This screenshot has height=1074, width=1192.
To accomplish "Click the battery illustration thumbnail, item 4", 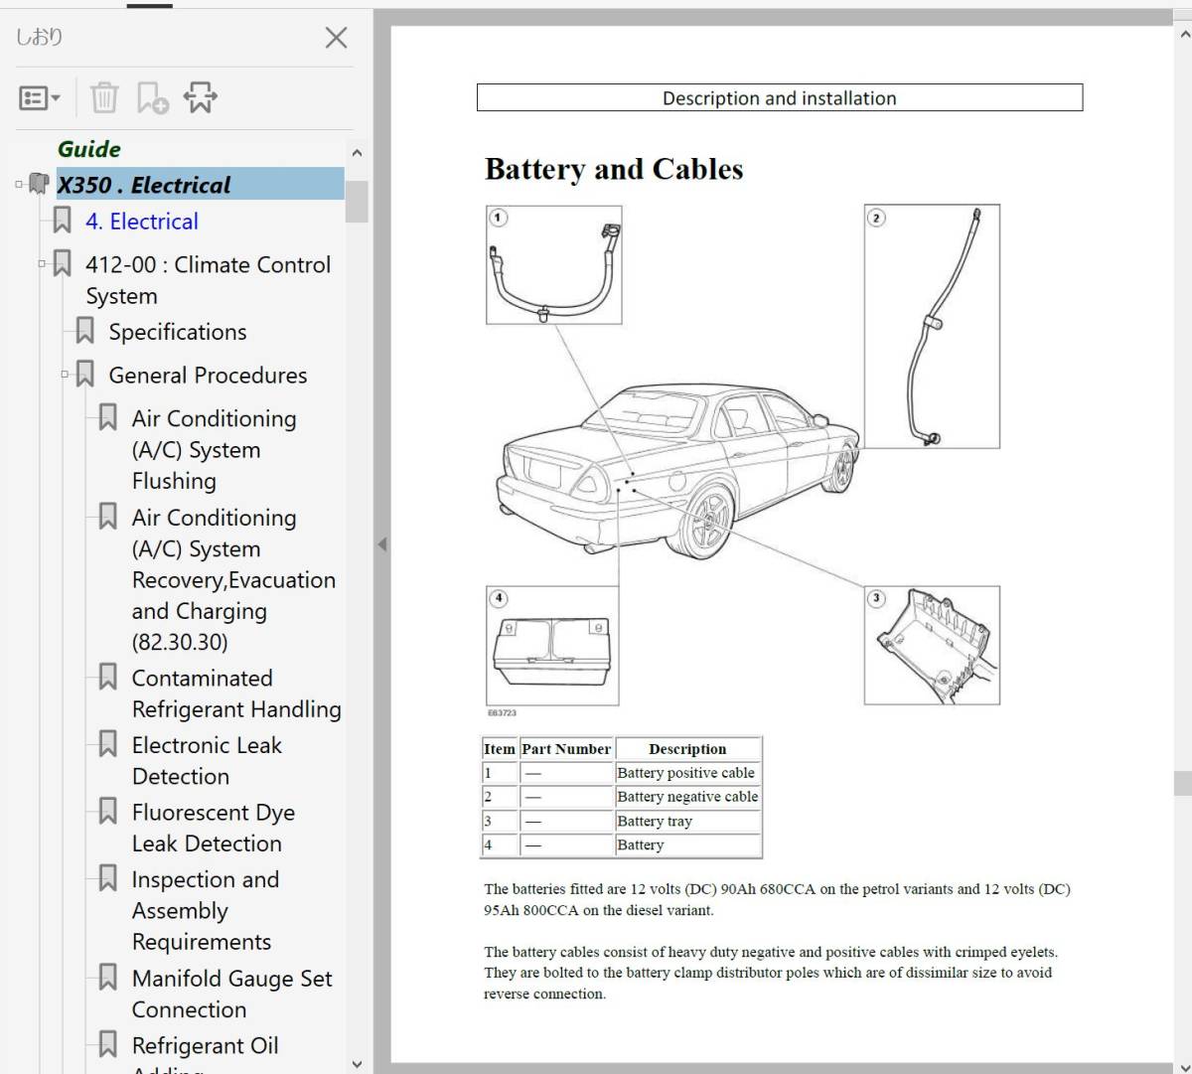I will coord(552,646).
